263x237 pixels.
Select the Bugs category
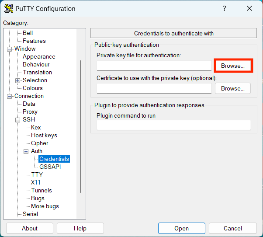(38, 198)
